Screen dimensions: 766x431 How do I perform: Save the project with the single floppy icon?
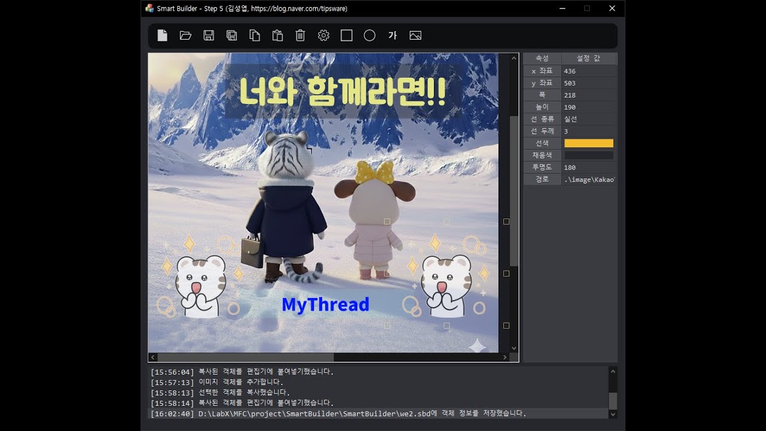click(209, 35)
